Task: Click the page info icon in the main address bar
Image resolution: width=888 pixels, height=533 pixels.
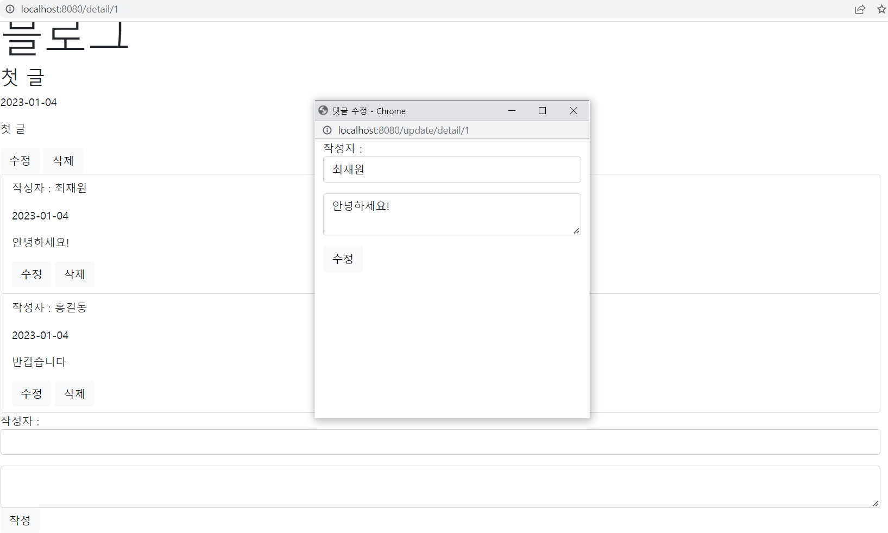Action: tap(10, 9)
